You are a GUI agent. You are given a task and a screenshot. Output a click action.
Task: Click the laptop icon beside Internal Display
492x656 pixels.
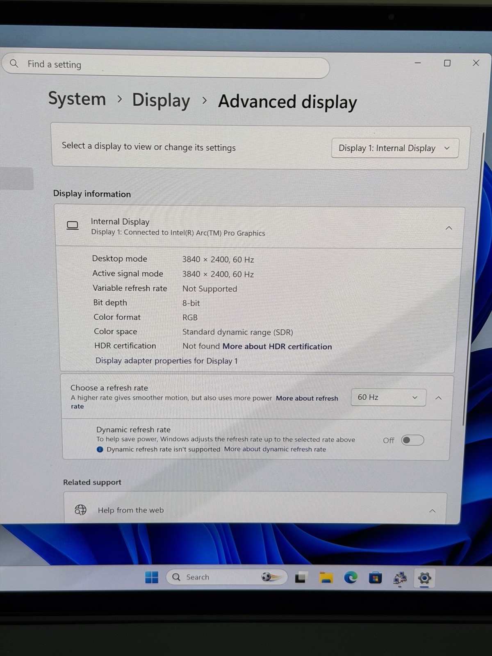click(73, 225)
